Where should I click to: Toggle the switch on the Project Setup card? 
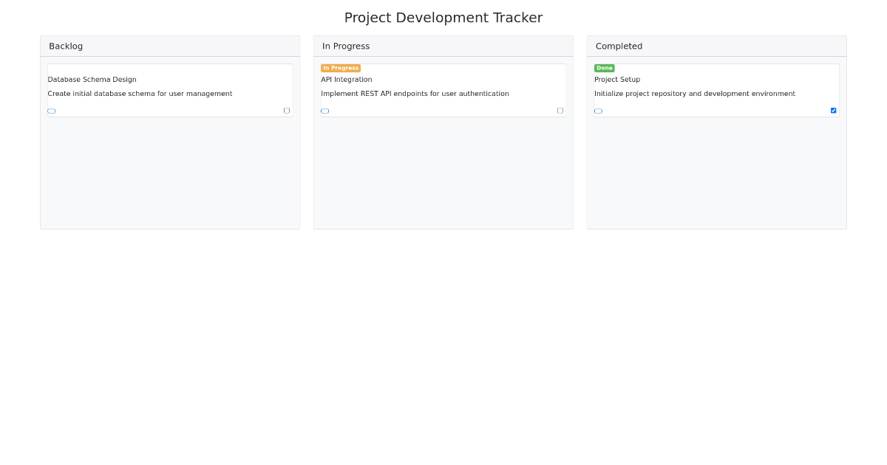[x=598, y=110]
